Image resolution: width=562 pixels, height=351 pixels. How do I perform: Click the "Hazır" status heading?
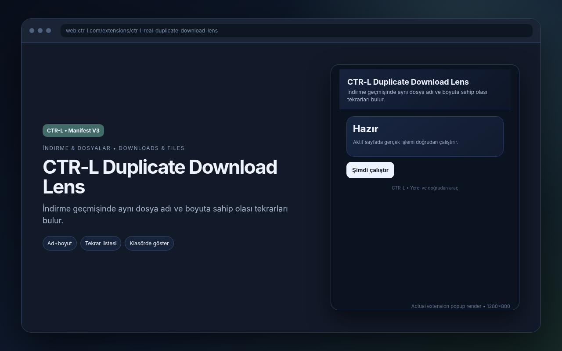366,129
